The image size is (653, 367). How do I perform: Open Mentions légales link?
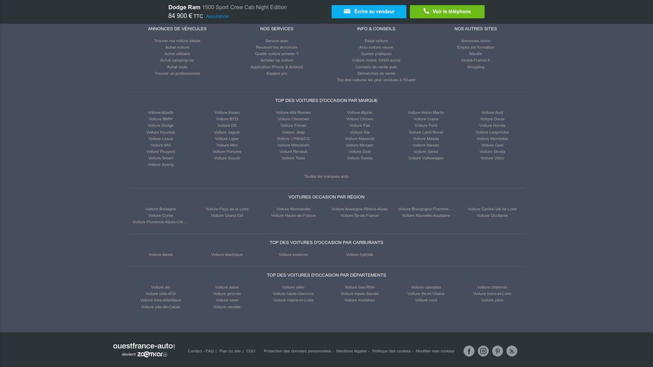coord(352,351)
